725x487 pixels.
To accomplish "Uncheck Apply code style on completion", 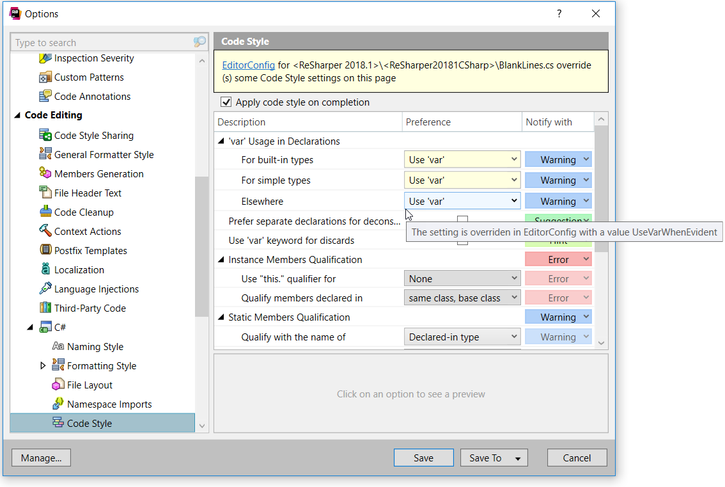I will (x=226, y=102).
